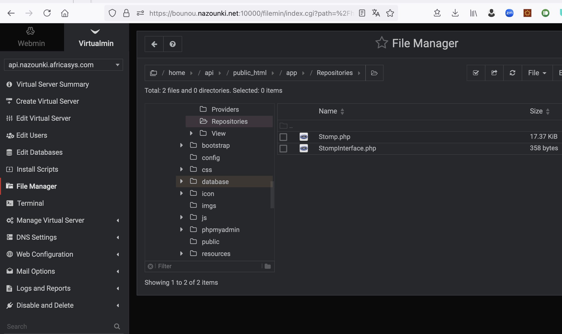562x334 pixels.
Task: Click the File Manager back arrow button
Action: 154,44
